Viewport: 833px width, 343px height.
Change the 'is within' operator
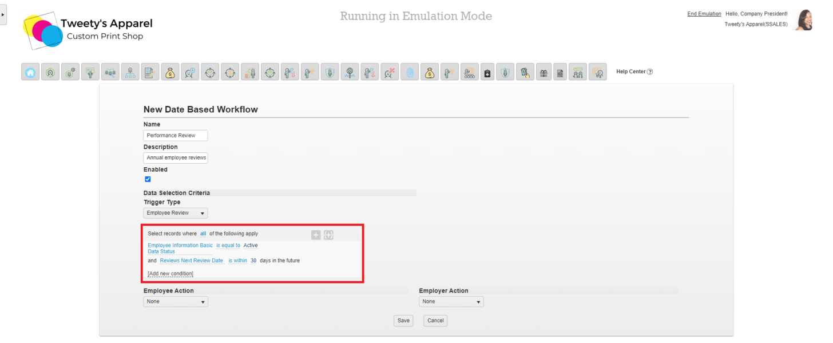point(238,261)
